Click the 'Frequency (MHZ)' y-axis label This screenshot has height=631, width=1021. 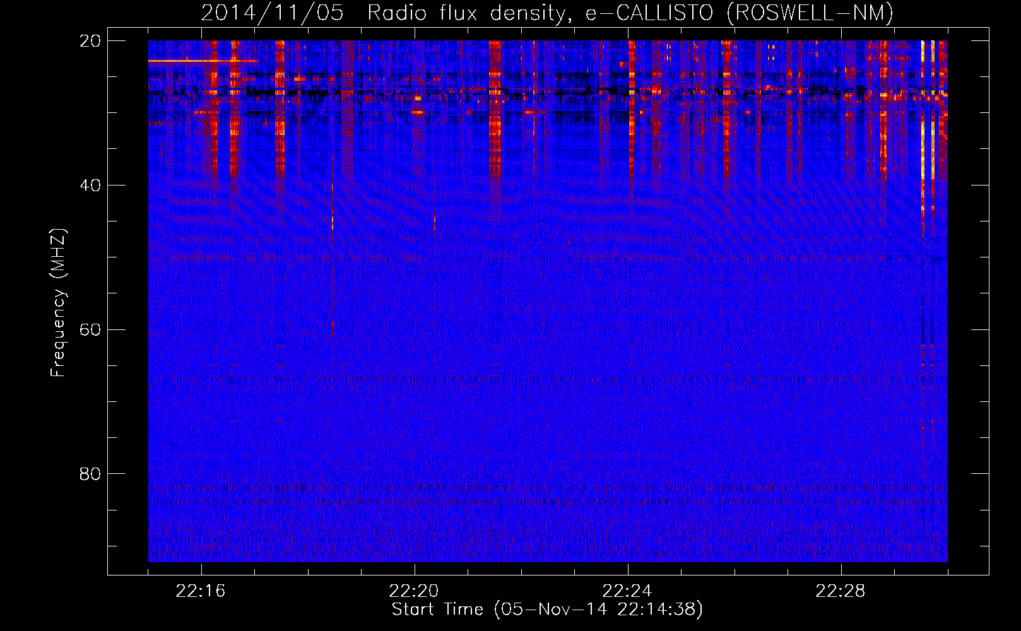point(58,302)
